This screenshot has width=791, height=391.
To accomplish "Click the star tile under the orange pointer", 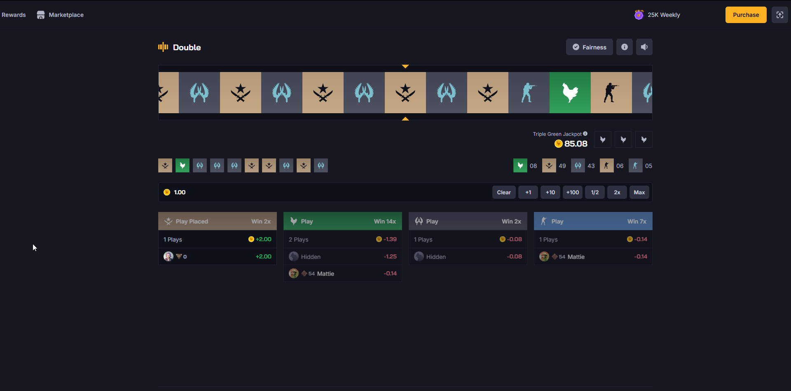I will [x=405, y=93].
